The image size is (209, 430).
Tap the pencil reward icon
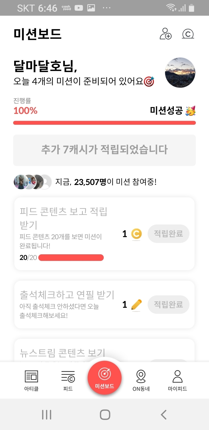(136, 305)
